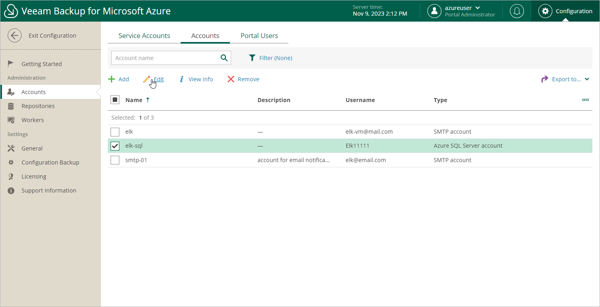Screen dimensions: 600x307
Task: Click the truncated smtp-01 description text
Action: (x=294, y=160)
